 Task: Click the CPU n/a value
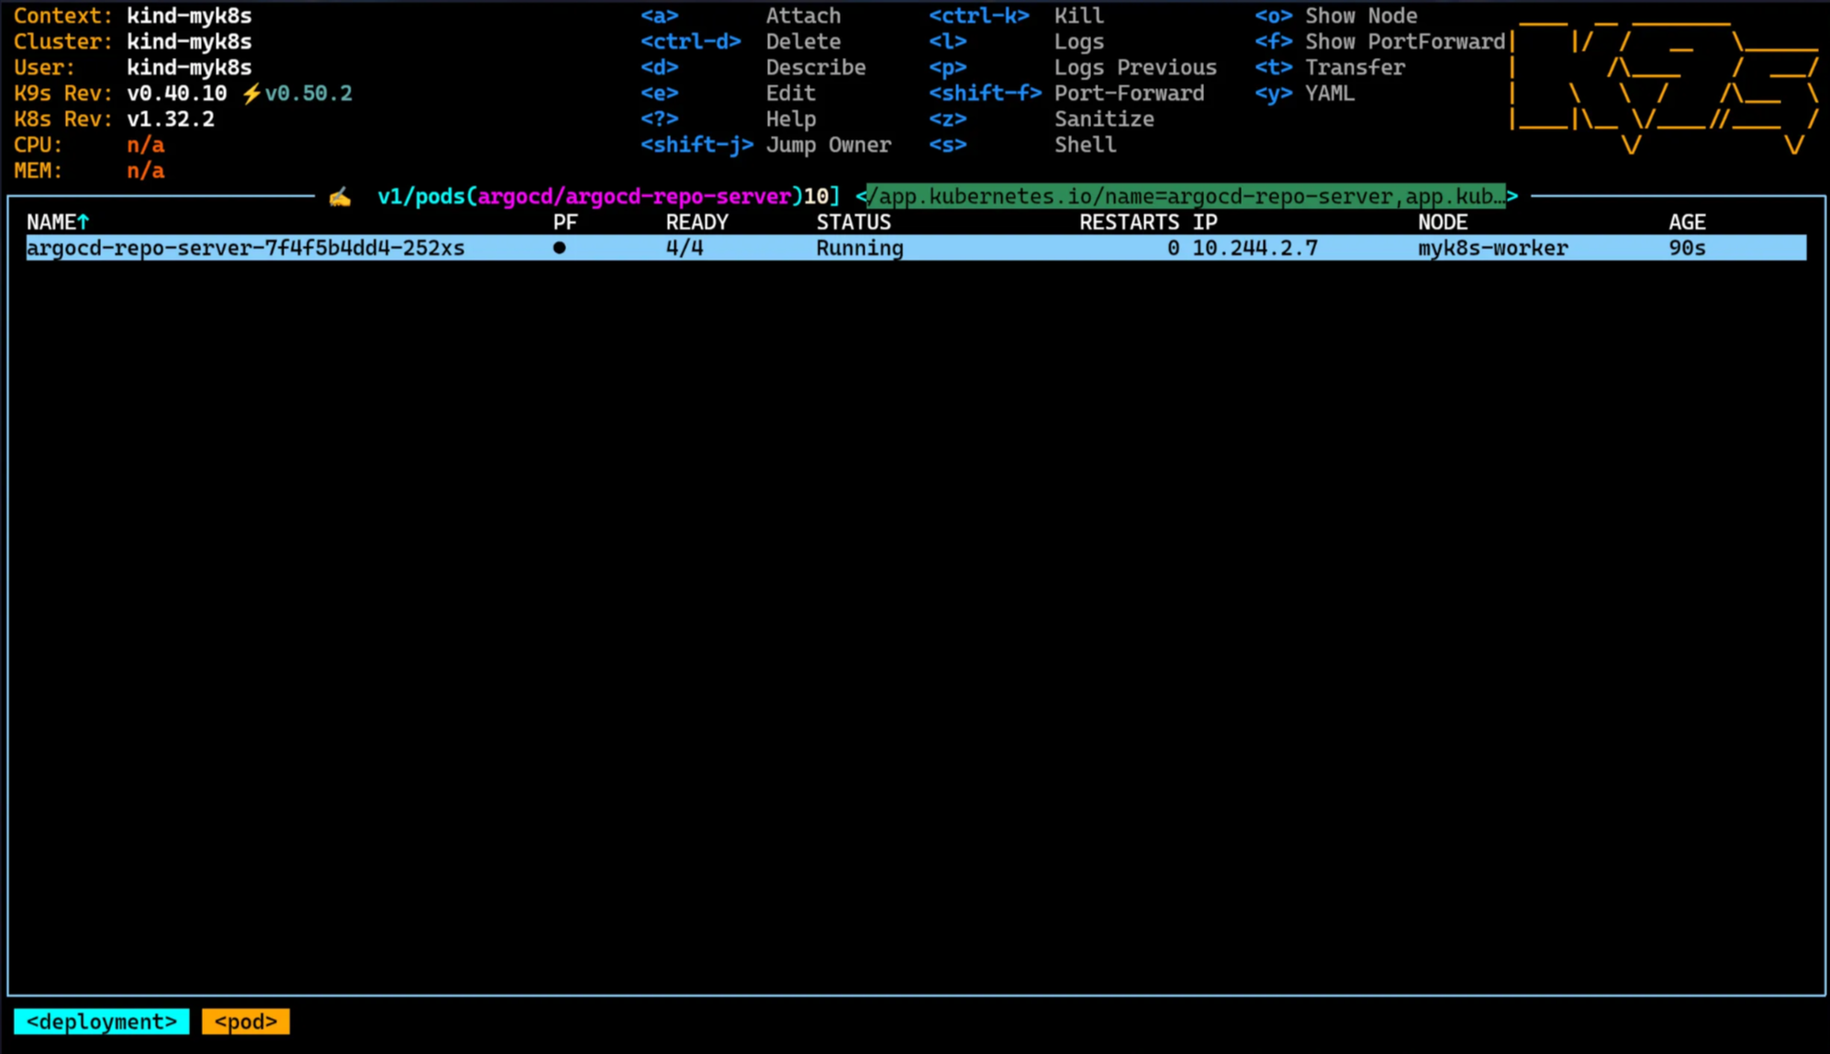pyautogui.click(x=145, y=145)
